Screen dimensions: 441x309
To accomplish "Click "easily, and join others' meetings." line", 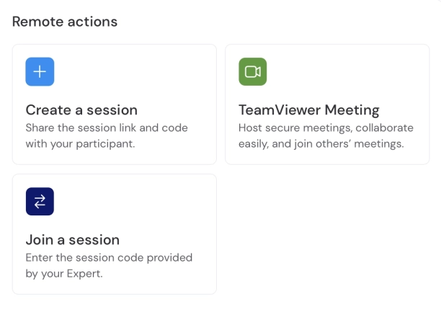I will click(x=321, y=143).
